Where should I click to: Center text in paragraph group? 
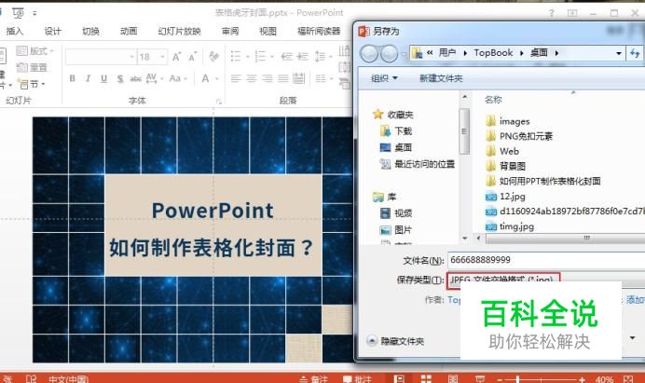coord(251,78)
